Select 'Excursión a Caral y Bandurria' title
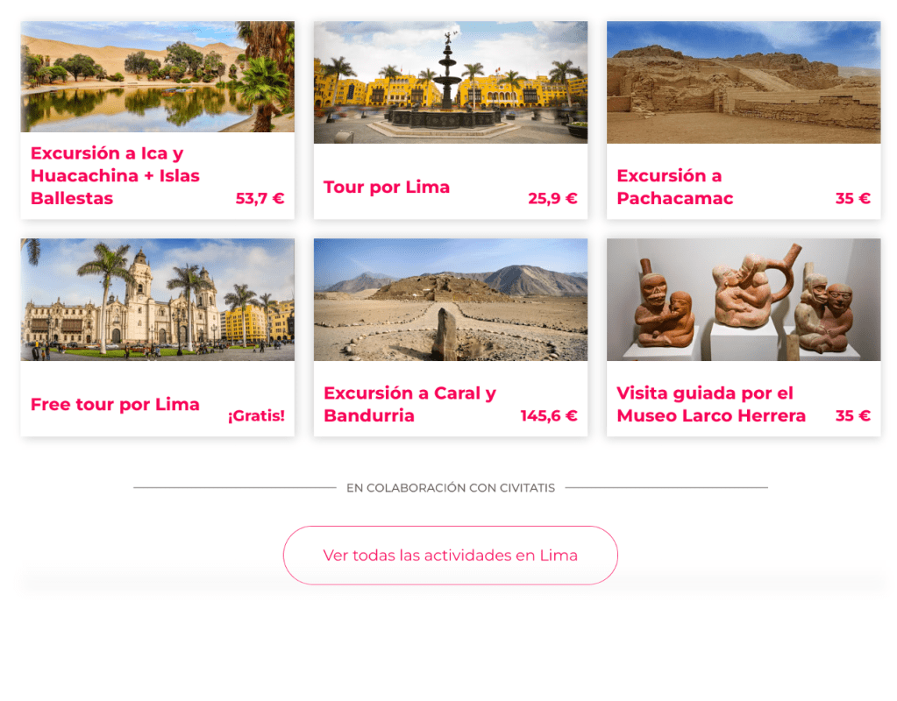The image size is (897, 701). [x=409, y=404]
